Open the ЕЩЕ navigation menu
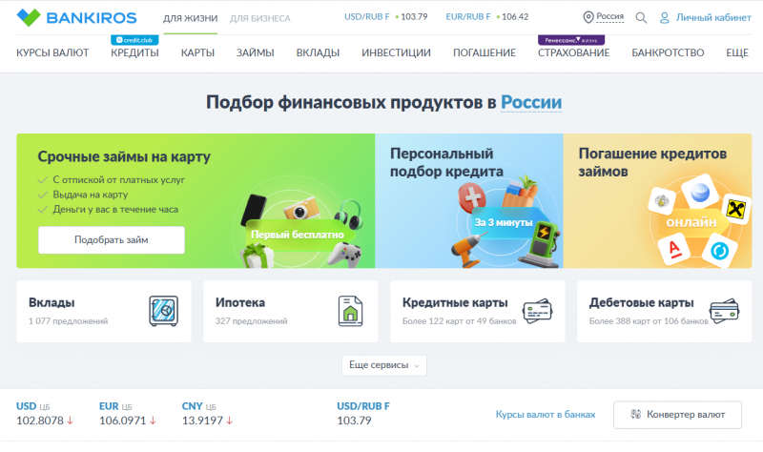The image size is (763, 452). (736, 52)
